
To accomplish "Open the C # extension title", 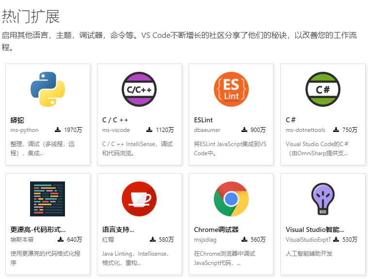I will point(290,120).
